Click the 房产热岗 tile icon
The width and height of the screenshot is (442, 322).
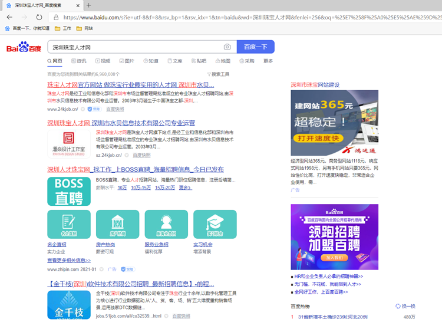tap(117, 225)
